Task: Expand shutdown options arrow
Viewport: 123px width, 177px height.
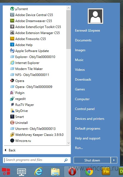Action: coord(114,160)
